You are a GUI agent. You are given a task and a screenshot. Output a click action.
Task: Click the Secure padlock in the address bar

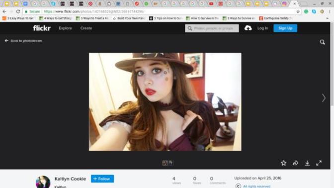tap(26, 11)
